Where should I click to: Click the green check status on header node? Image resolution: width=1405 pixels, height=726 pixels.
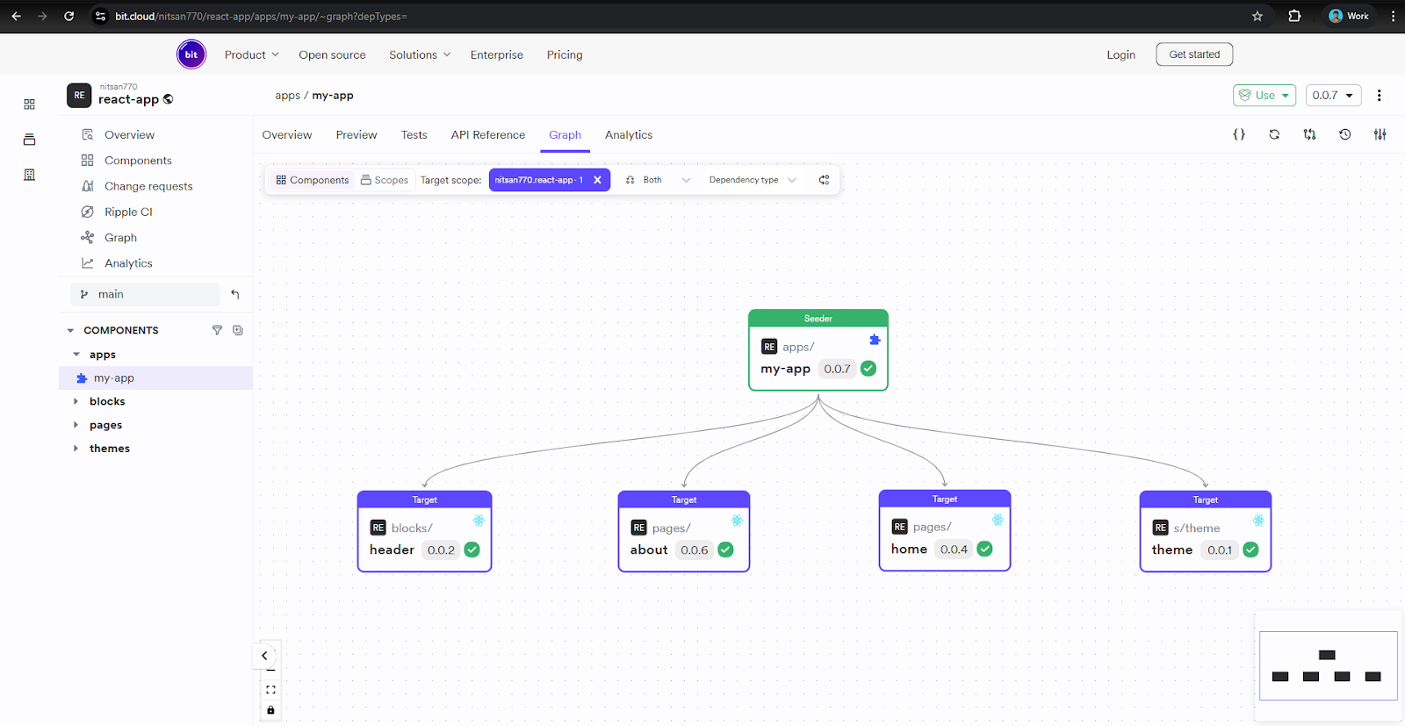[472, 550]
